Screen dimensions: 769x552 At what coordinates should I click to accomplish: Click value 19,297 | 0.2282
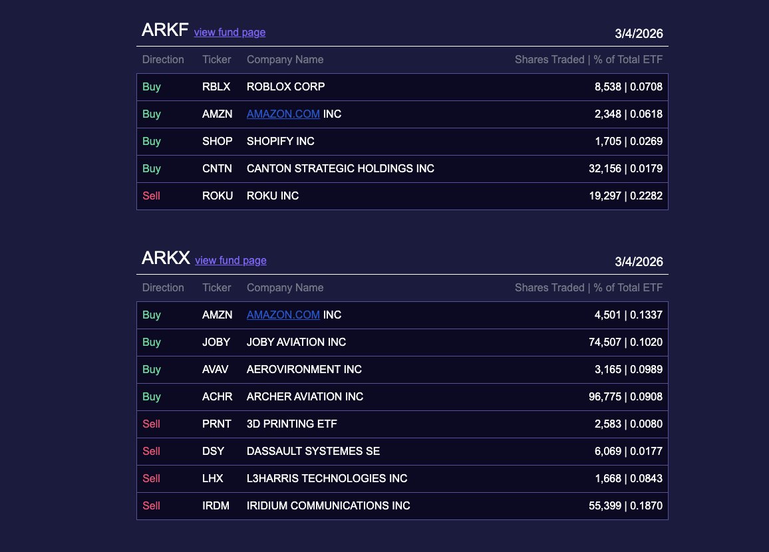point(625,196)
